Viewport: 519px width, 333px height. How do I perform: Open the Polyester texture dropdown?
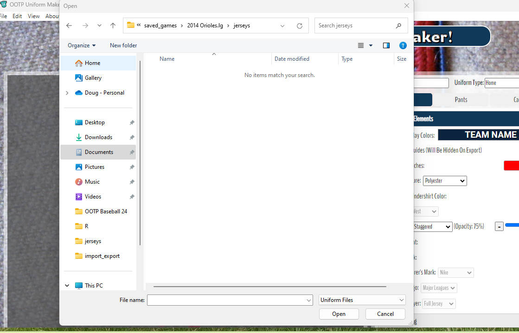(444, 181)
